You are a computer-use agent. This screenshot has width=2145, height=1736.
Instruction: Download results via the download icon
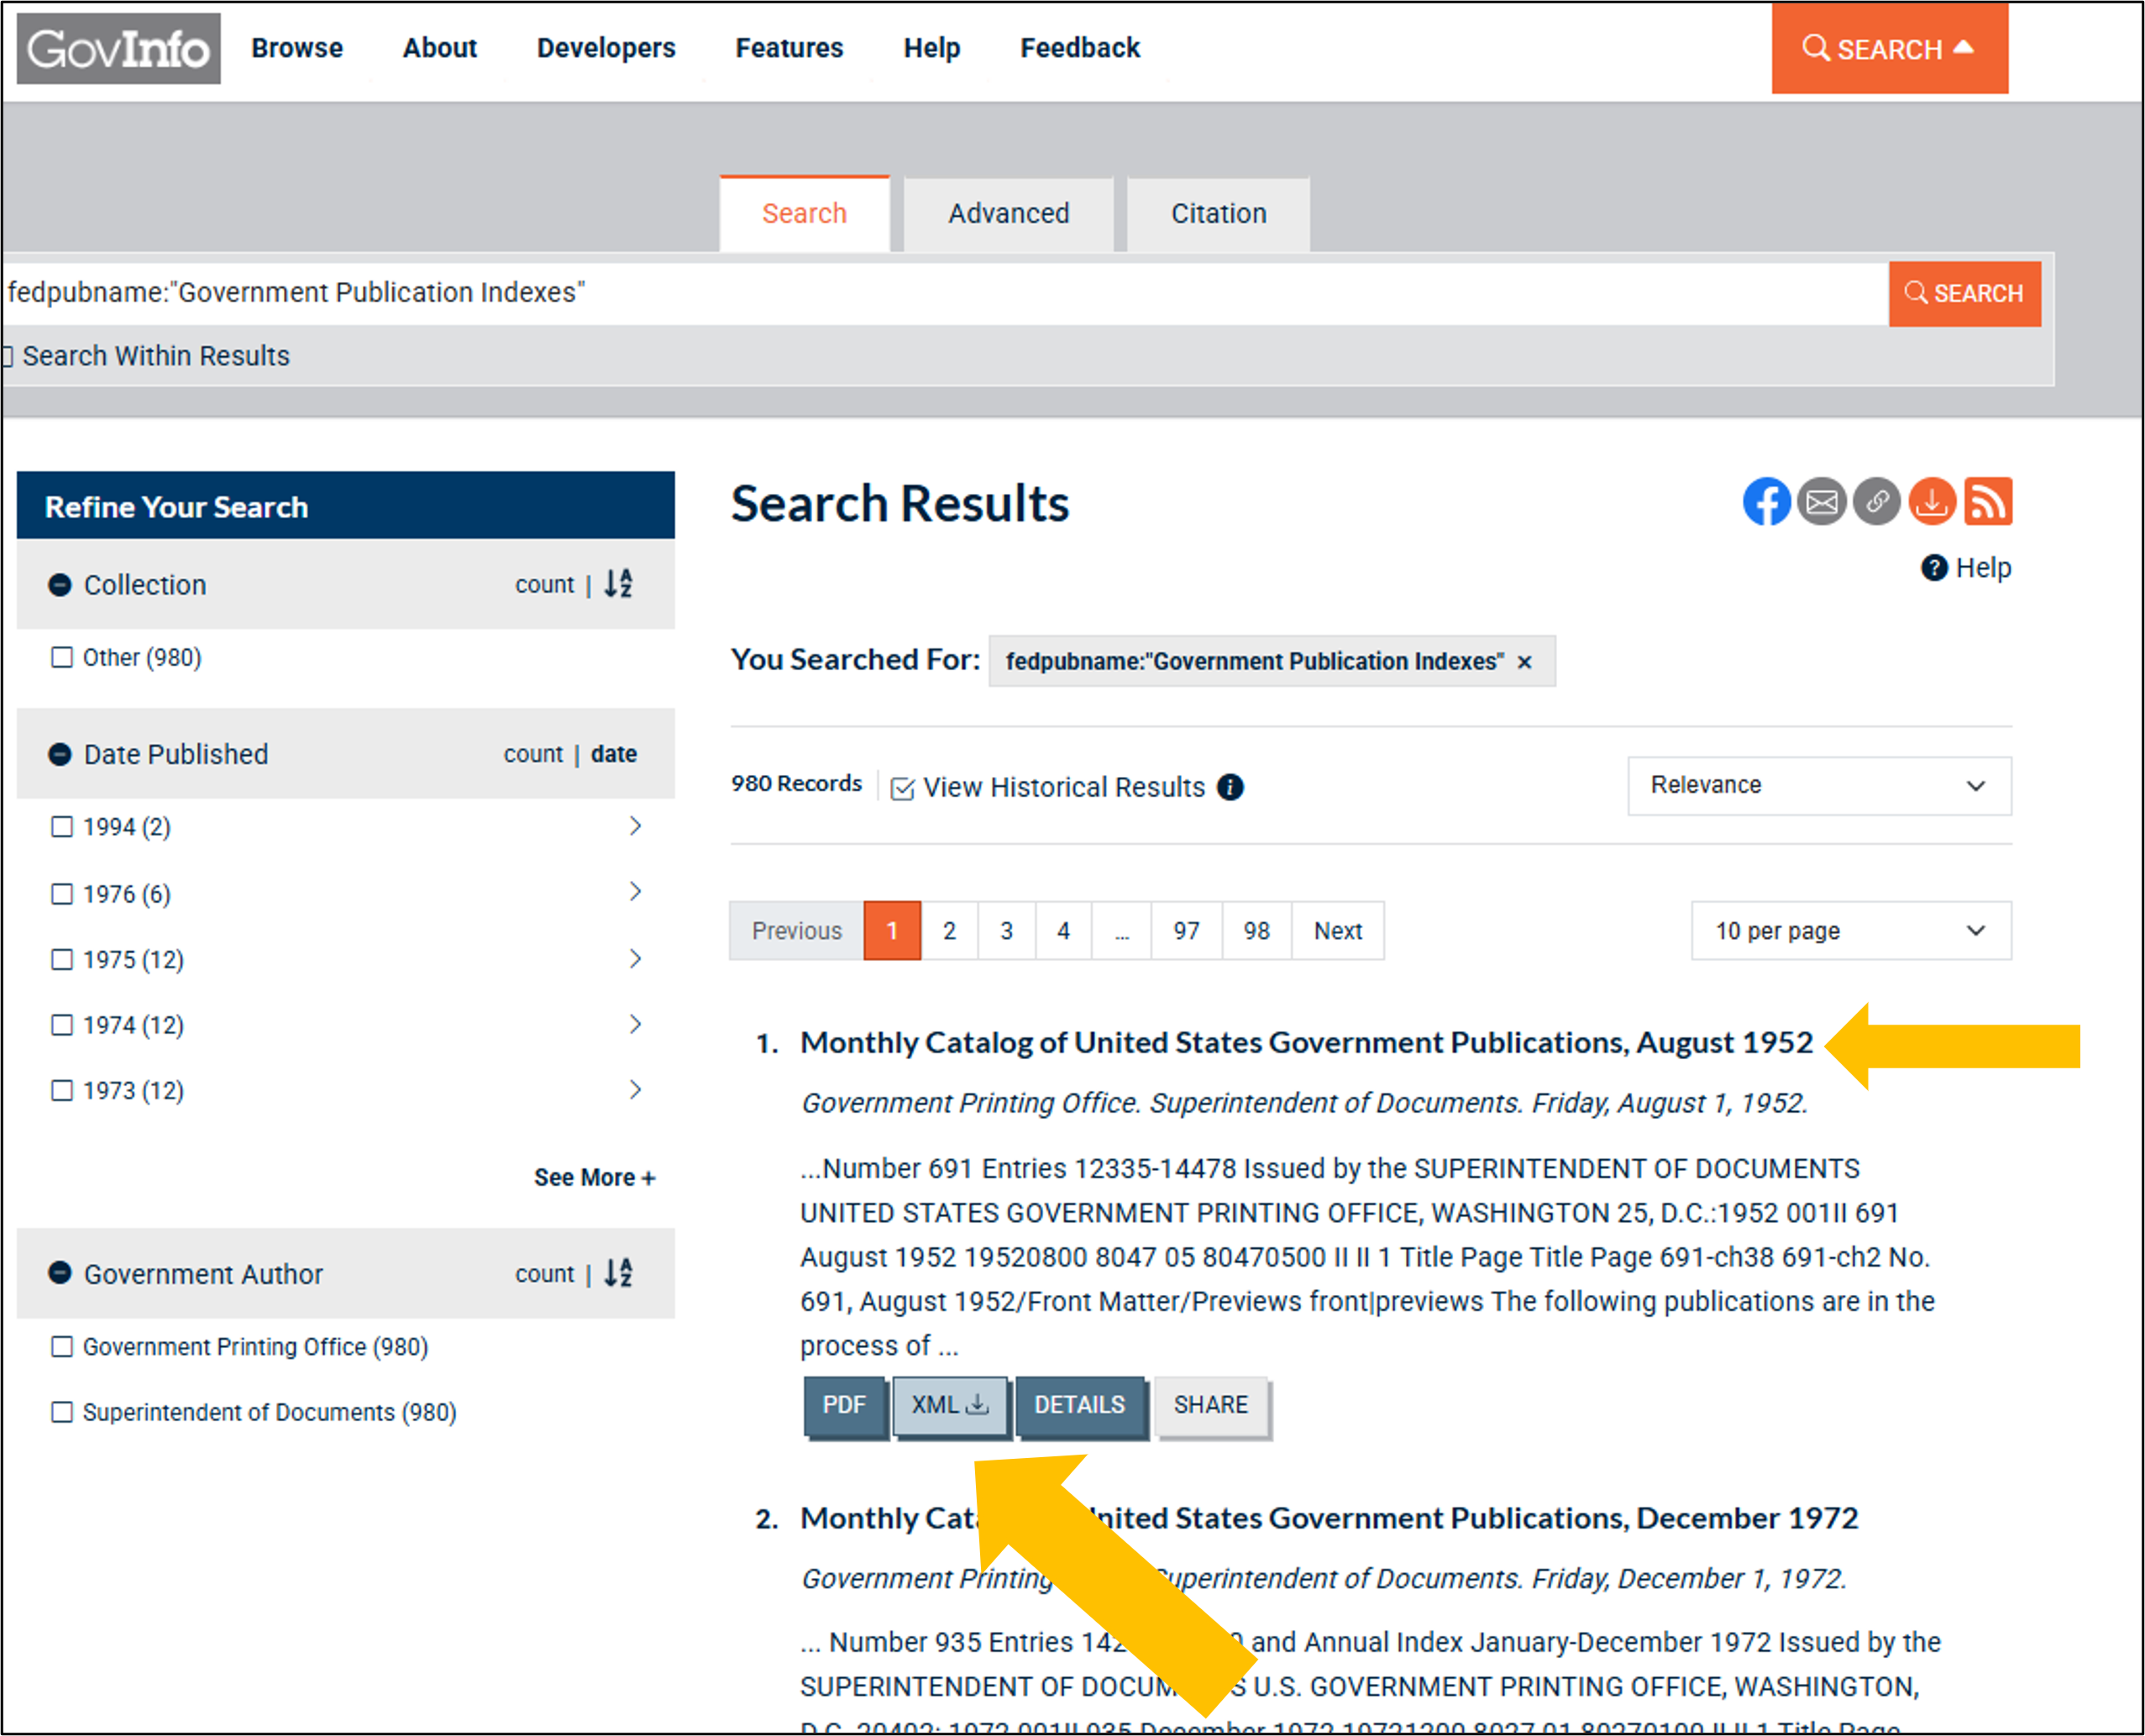pos(1932,502)
